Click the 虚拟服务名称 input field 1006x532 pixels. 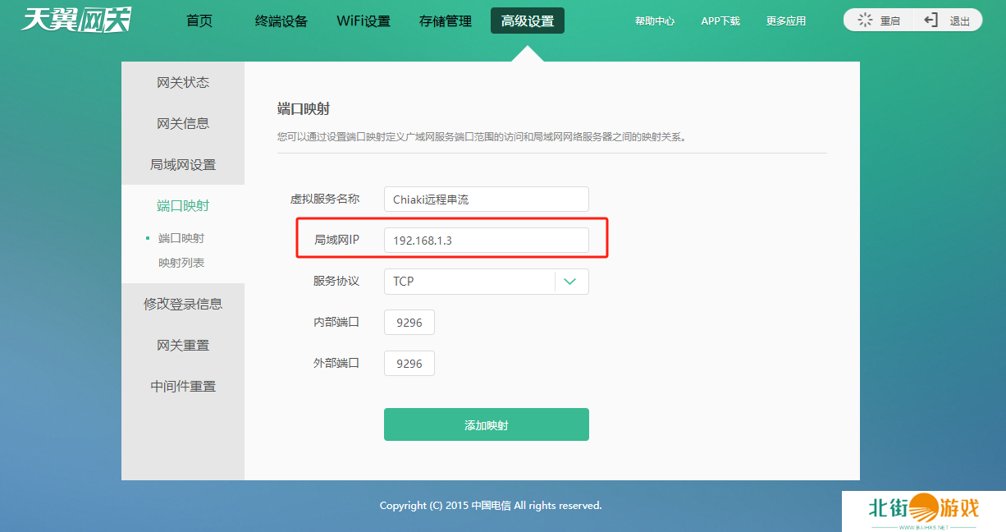point(486,199)
